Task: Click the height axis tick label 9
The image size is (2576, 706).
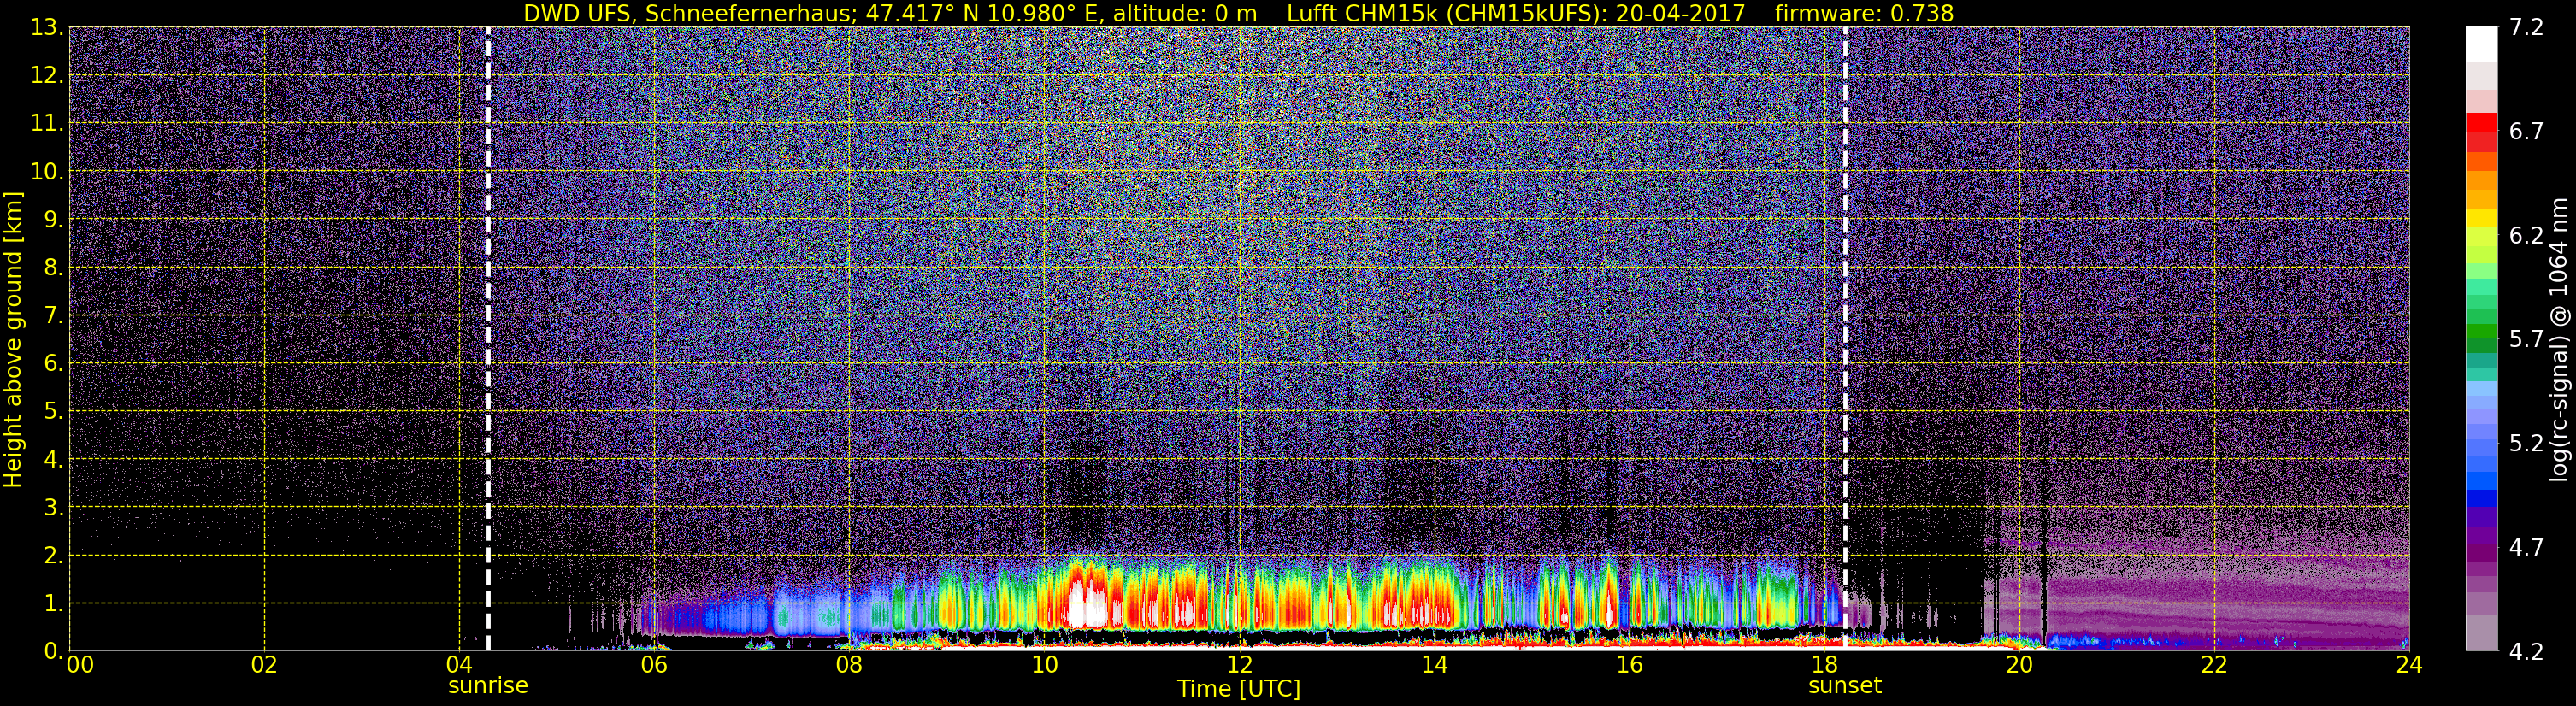Action: 52,220
